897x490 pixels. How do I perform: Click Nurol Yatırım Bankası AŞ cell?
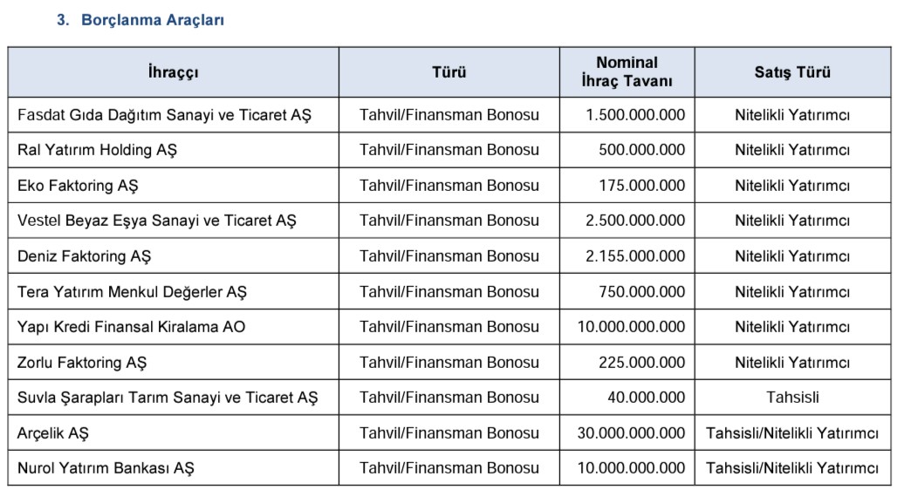click(106, 468)
